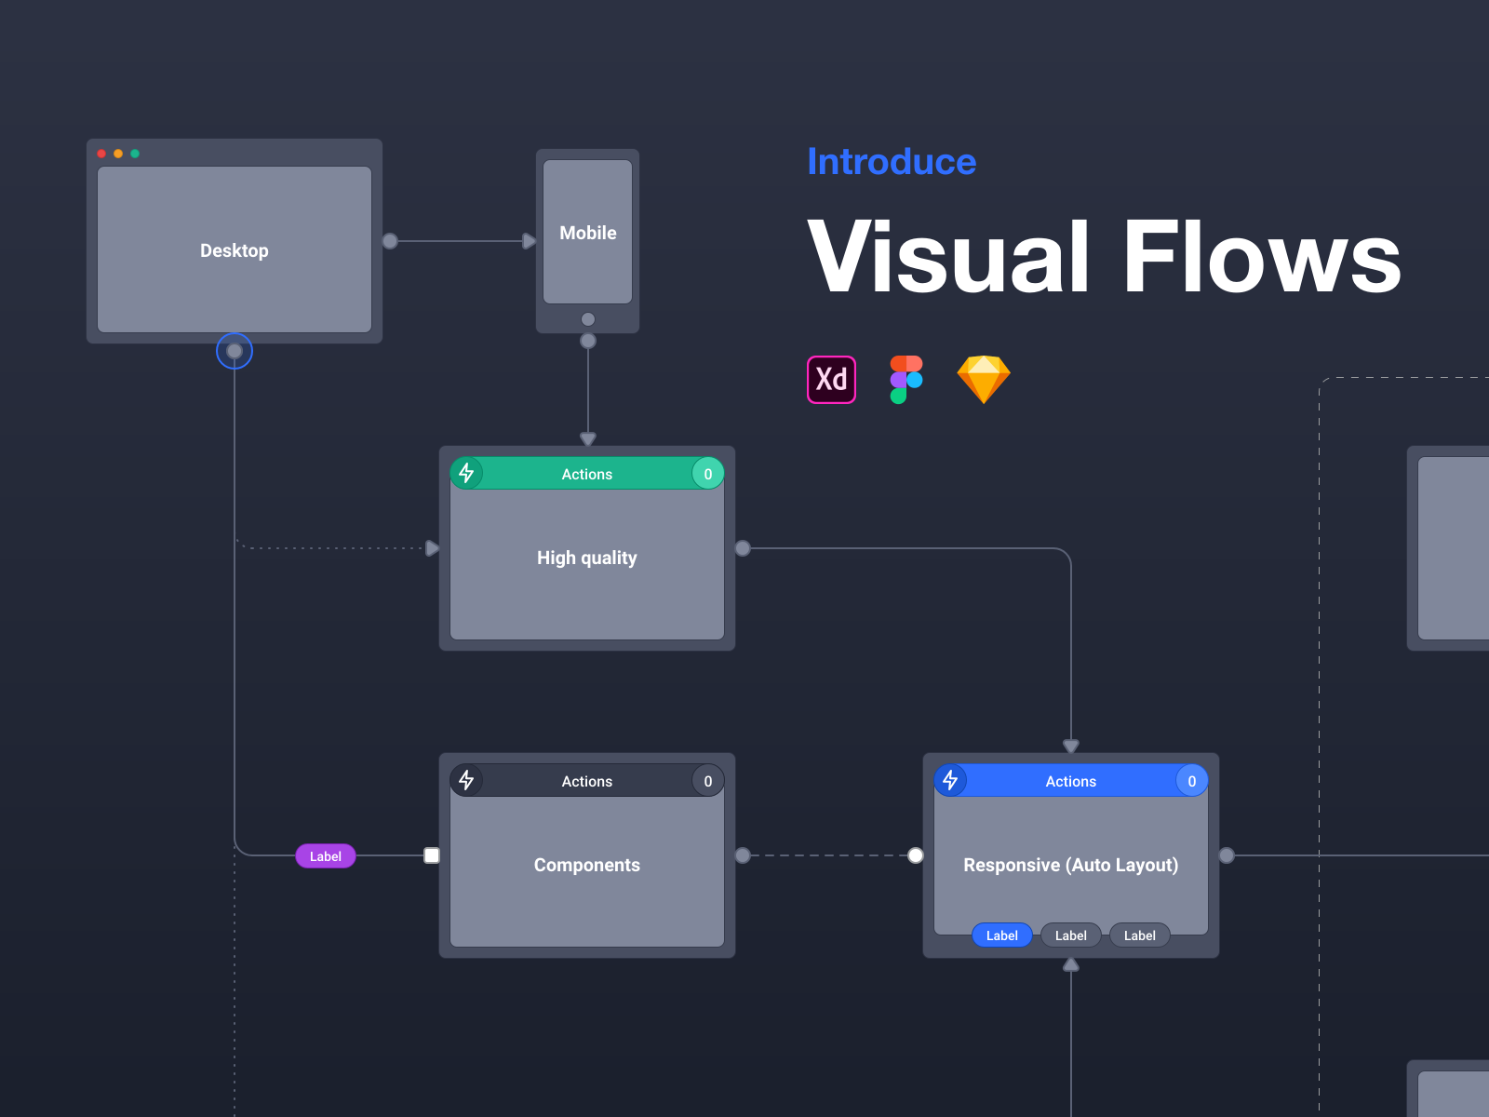Viewport: 1489px width, 1117px height.
Task: Click the lightning bolt on the Responsive node
Action: coord(951,781)
